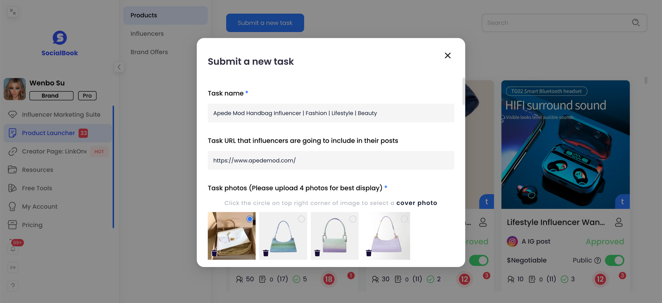Select white handbag photo as cover

(250, 219)
